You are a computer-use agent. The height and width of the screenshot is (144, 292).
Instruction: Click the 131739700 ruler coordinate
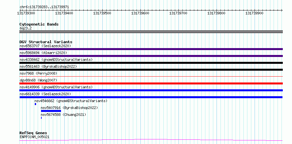coord(178,13)
